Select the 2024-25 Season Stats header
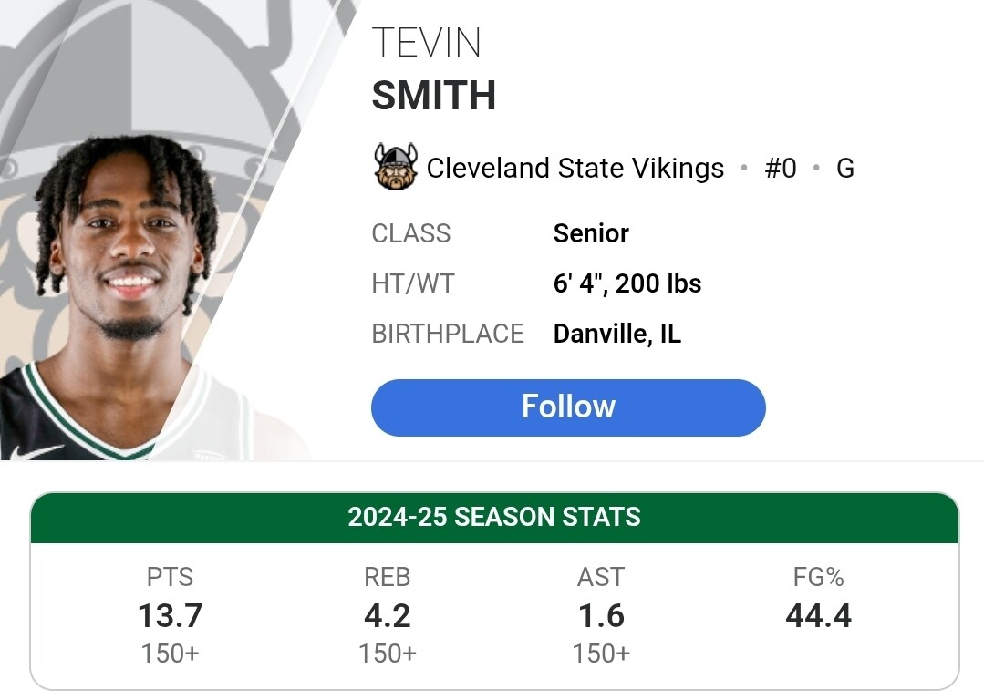The height and width of the screenshot is (700, 984). (494, 517)
